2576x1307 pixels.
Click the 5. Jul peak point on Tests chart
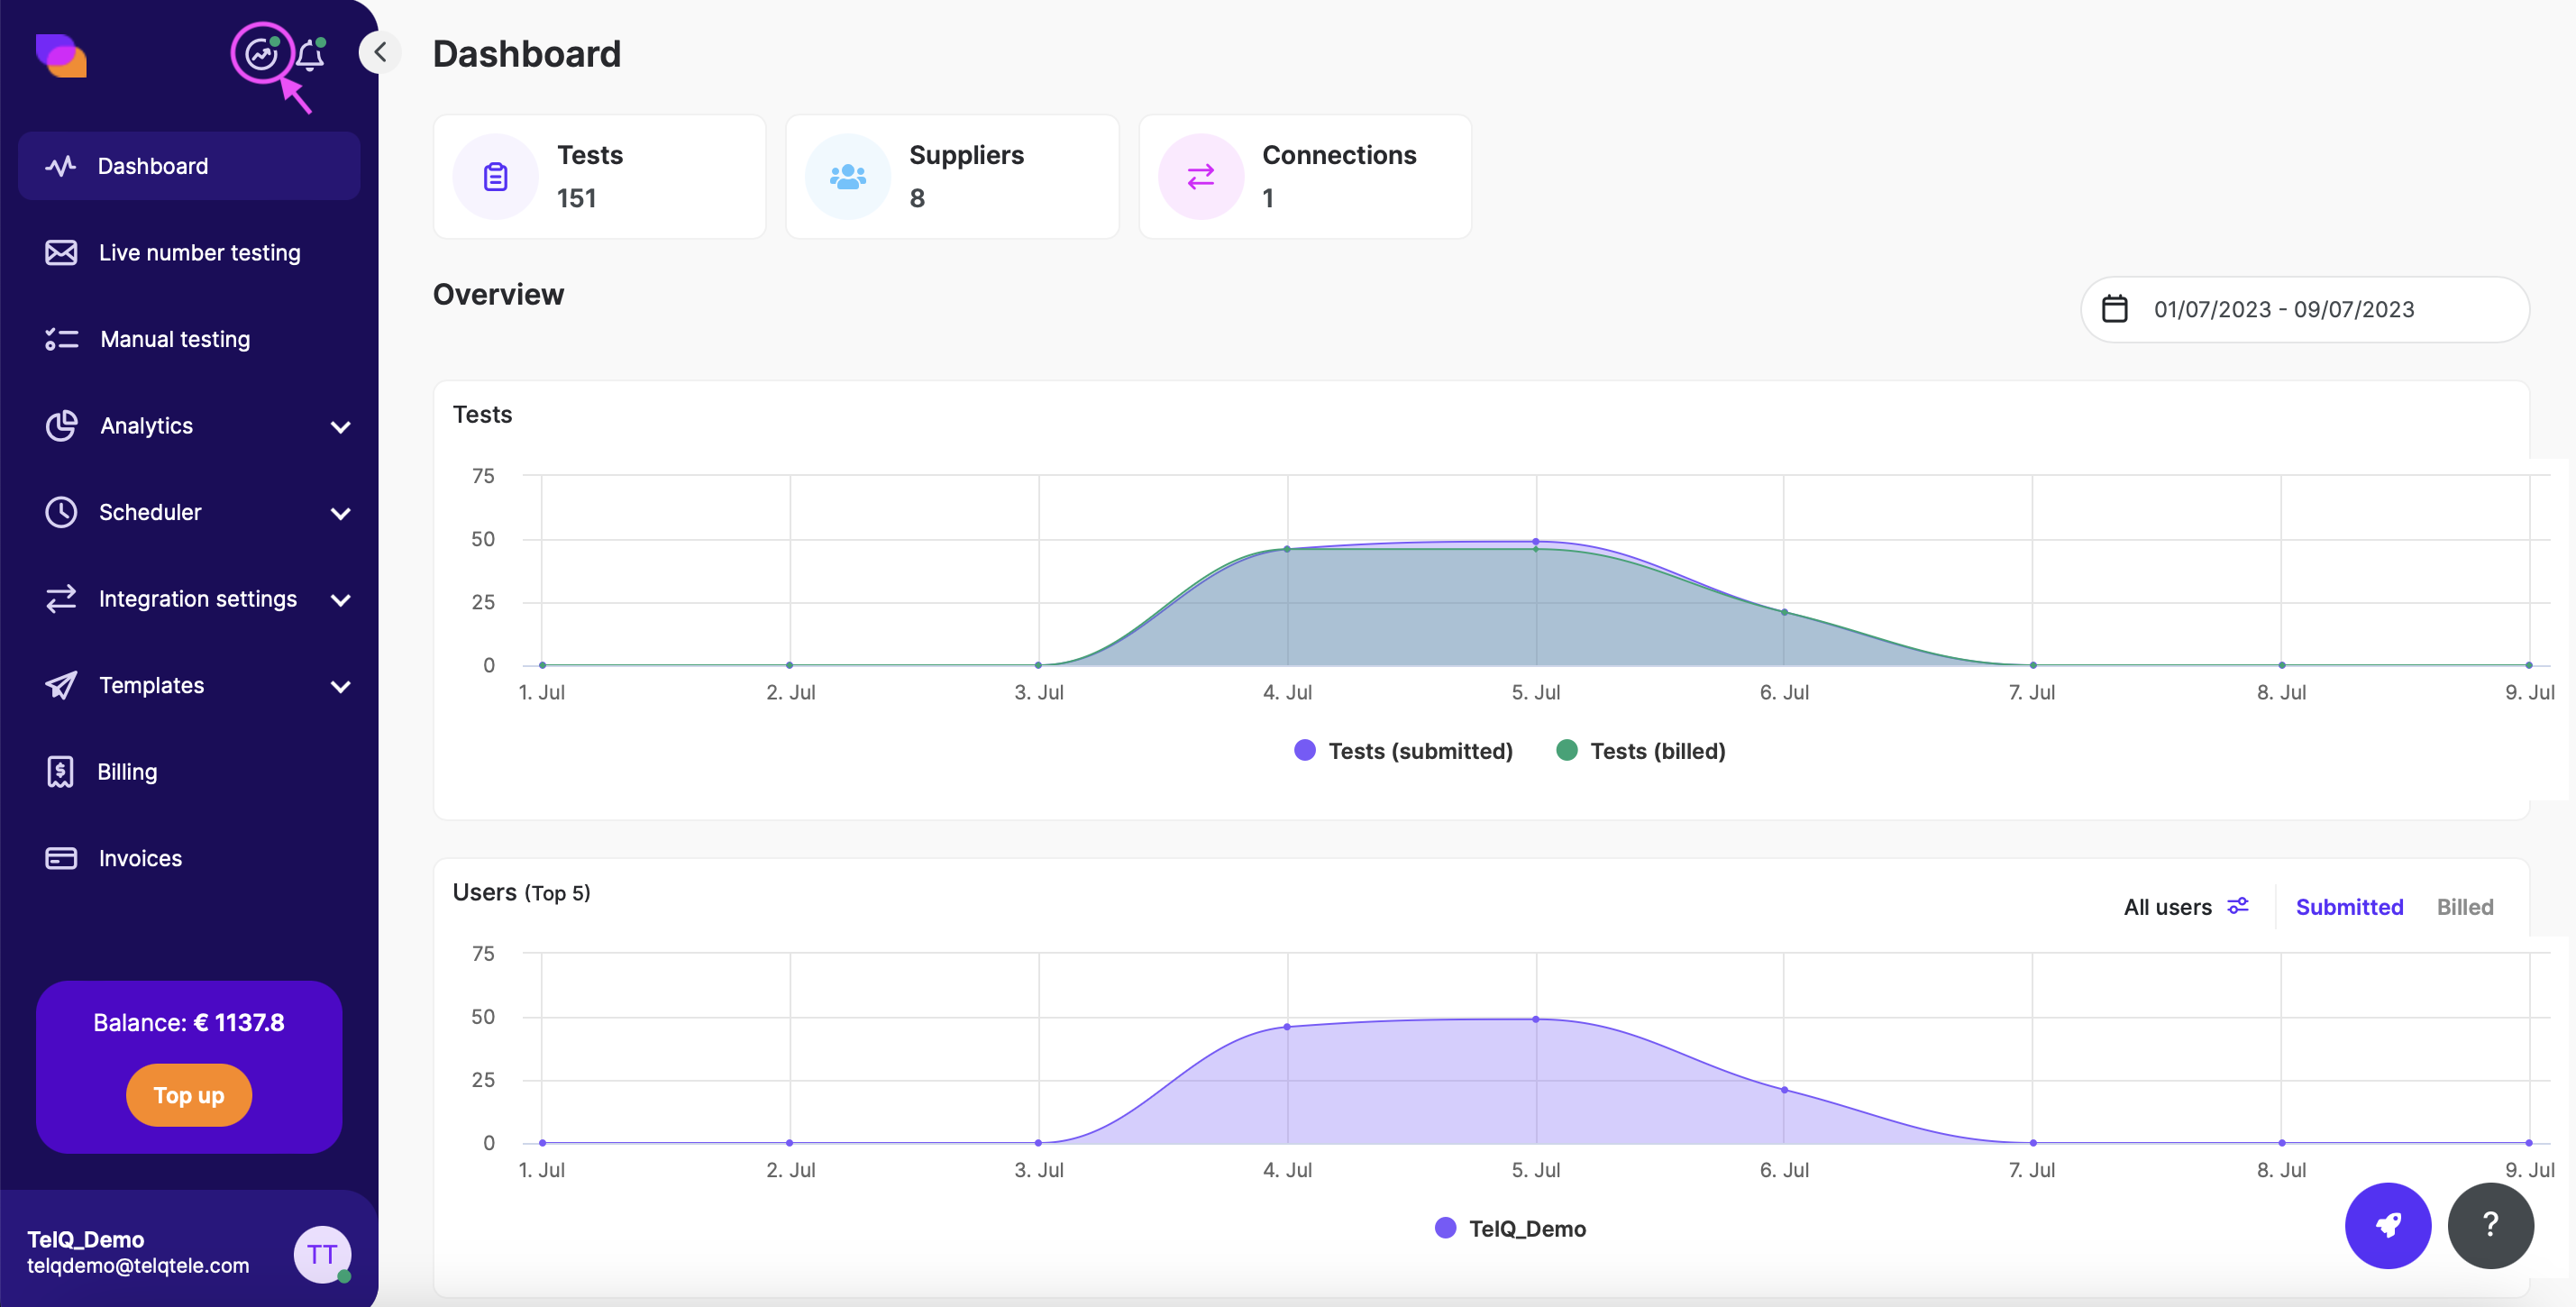point(1536,542)
